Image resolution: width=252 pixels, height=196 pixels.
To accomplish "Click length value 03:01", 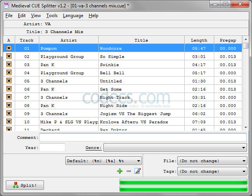I will [199, 56].
